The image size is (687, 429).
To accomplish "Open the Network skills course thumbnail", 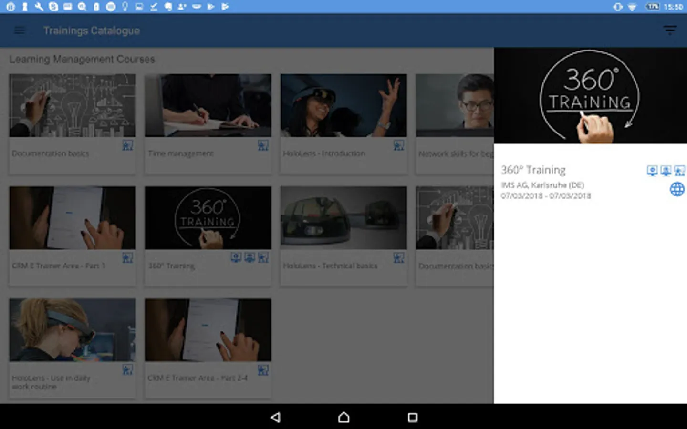I will 455,105.
